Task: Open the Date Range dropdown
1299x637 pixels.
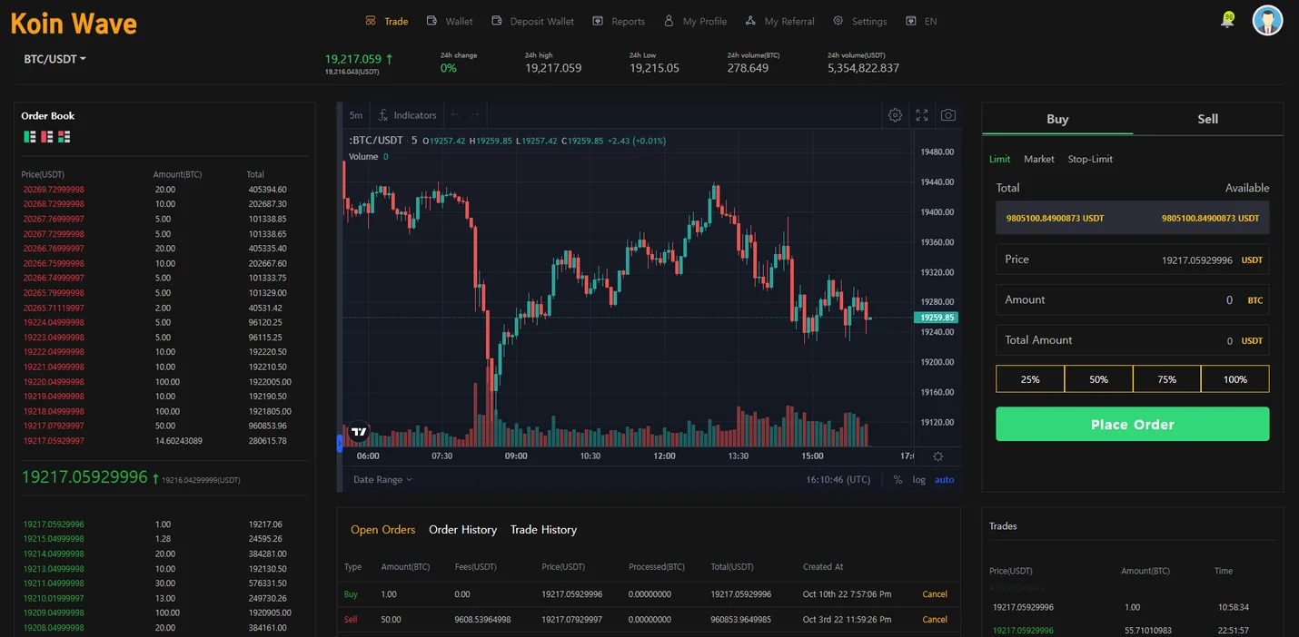Action: click(382, 480)
